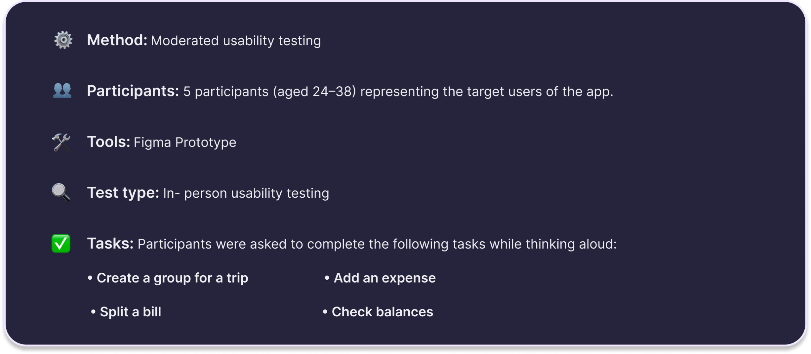Click the bold 'Method:' label

click(117, 40)
